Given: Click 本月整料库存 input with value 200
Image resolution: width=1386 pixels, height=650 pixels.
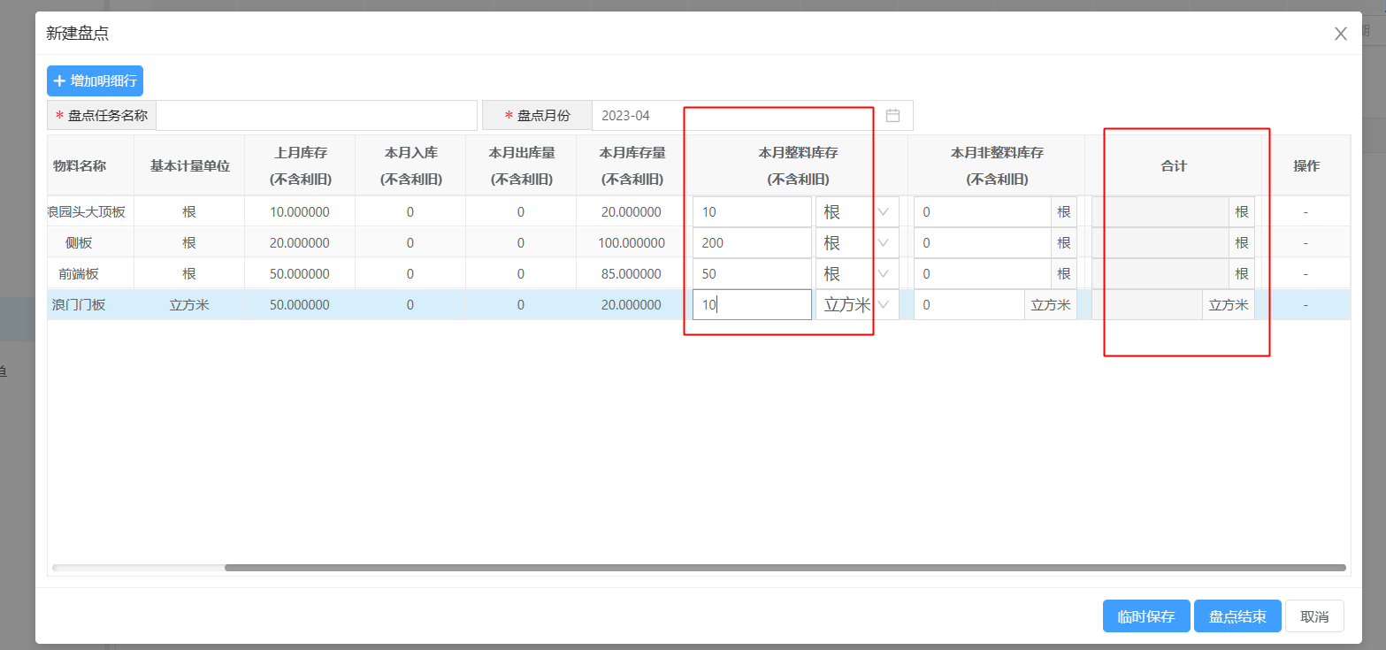Looking at the screenshot, I should pos(751,243).
